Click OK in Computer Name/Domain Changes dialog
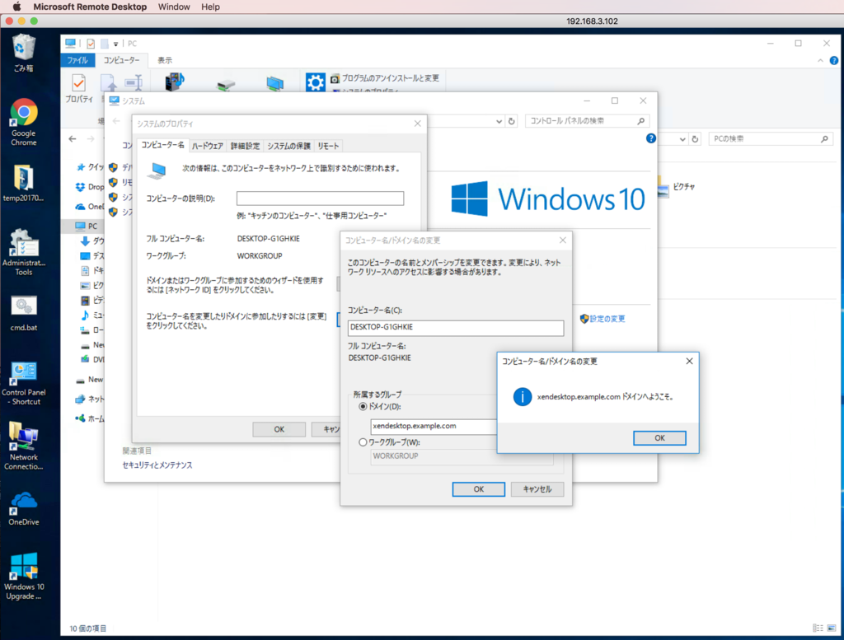This screenshot has height=640, width=844. coord(479,489)
